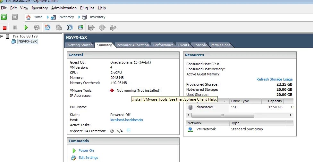Viewport: 313px width, 162px height.
Task: Open the Plug-ins menu
Action: pyautogui.click(x=87, y=8)
